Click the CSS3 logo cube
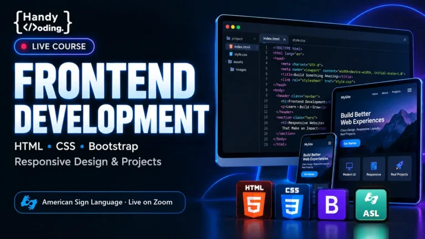 pos(292,202)
